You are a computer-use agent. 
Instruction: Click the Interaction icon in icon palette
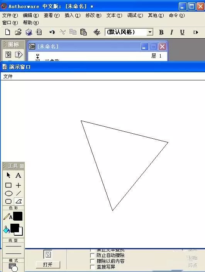pos(19,54)
